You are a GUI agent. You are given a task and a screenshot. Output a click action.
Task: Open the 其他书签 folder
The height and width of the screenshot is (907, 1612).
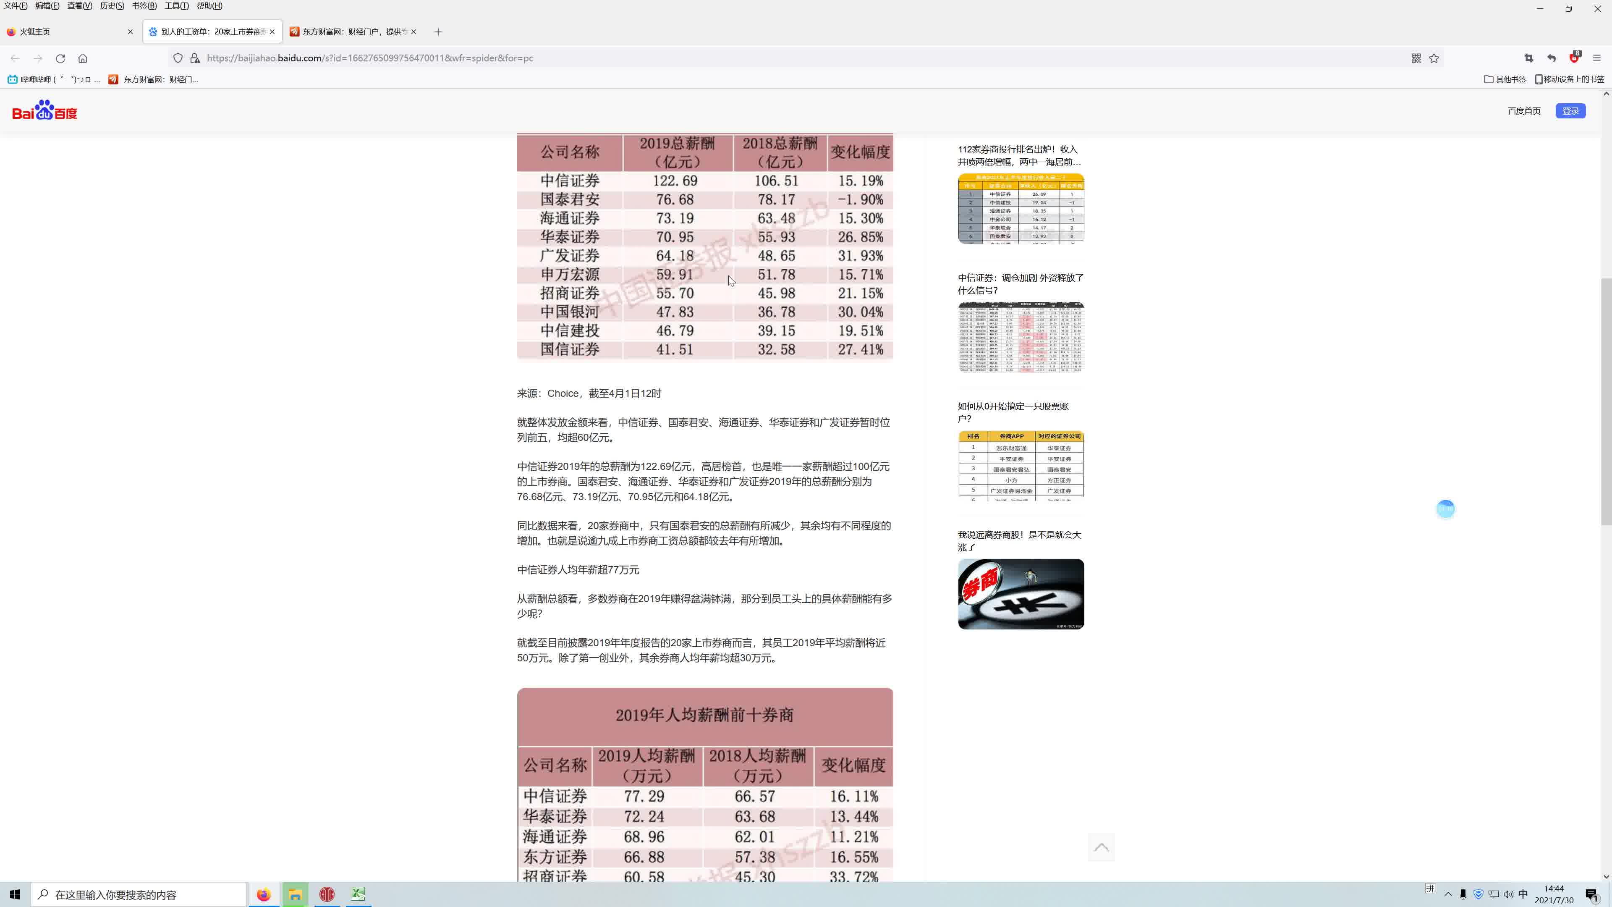tap(1505, 79)
